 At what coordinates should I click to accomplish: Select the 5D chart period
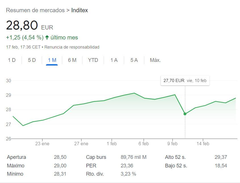(32, 60)
